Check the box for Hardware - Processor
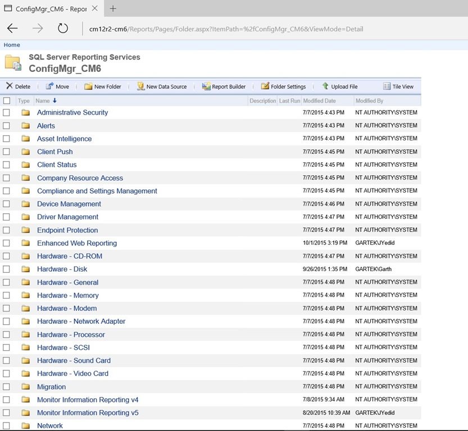This screenshot has height=431, width=468. click(x=6, y=334)
